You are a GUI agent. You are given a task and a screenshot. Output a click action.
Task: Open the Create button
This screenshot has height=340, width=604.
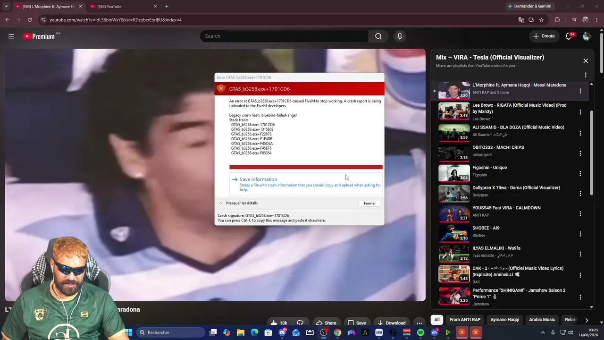[544, 36]
